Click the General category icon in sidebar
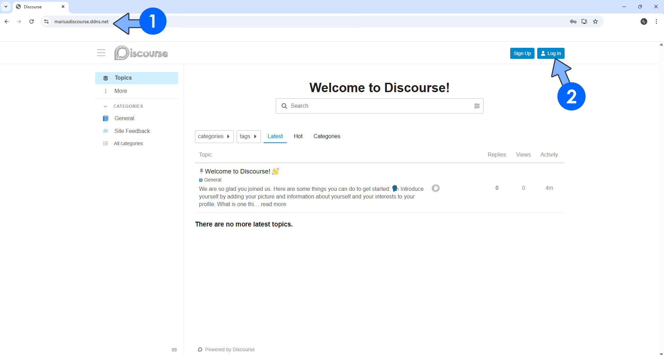The width and height of the screenshot is (664, 355). tap(106, 118)
